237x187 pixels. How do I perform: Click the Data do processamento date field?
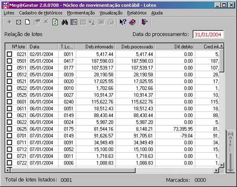(208, 34)
